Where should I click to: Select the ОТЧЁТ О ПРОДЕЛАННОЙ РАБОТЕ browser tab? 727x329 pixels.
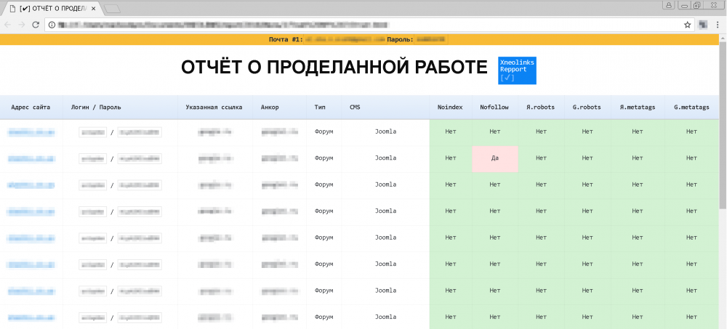tap(52, 9)
